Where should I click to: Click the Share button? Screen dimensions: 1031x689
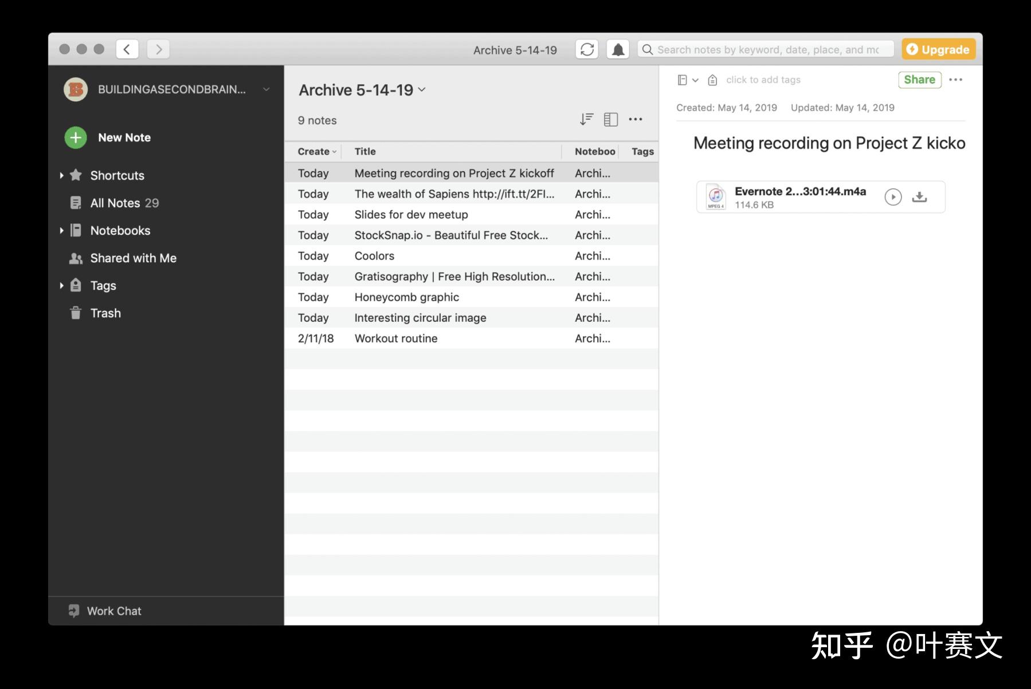click(919, 80)
